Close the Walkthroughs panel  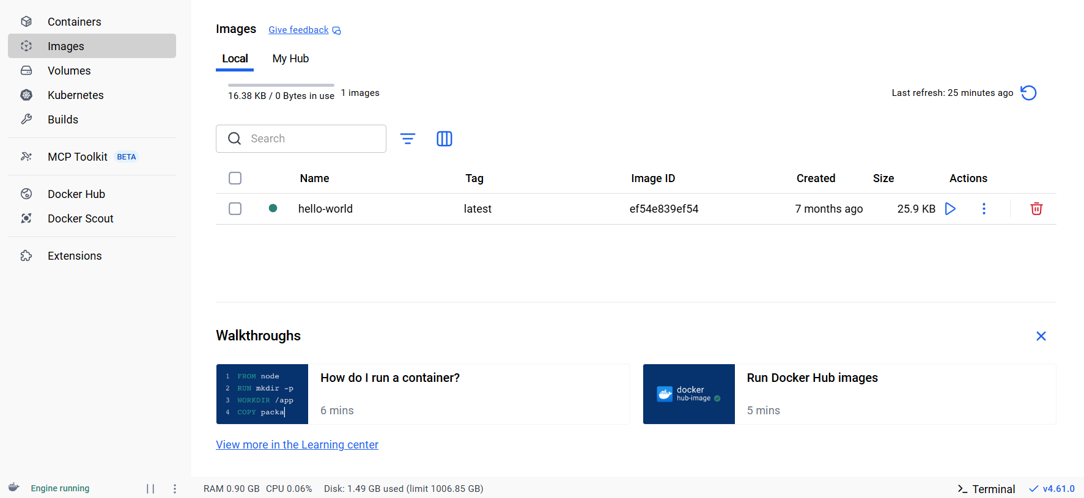pos(1041,336)
